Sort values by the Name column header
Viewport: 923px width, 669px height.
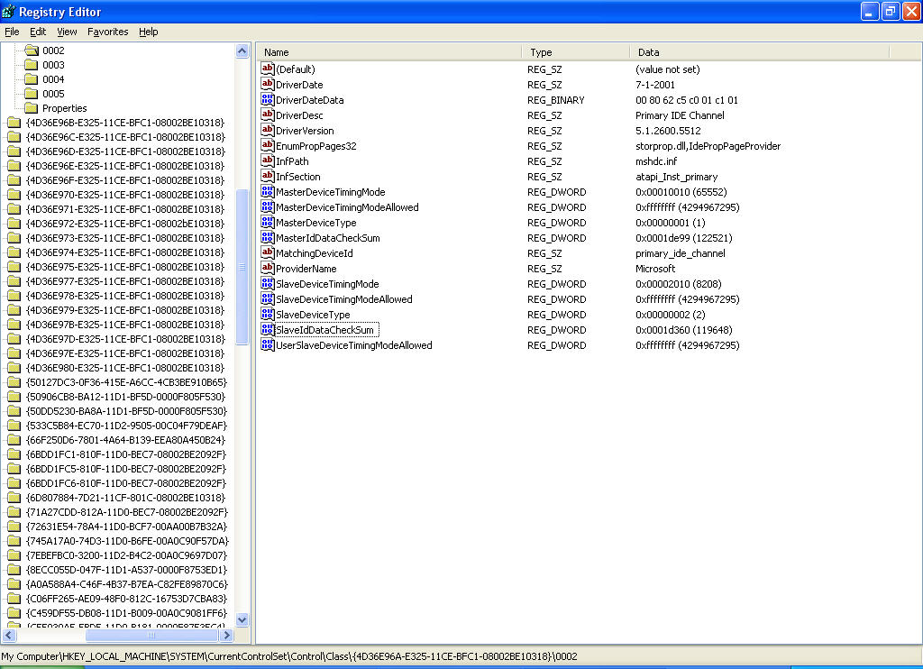tap(389, 51)
